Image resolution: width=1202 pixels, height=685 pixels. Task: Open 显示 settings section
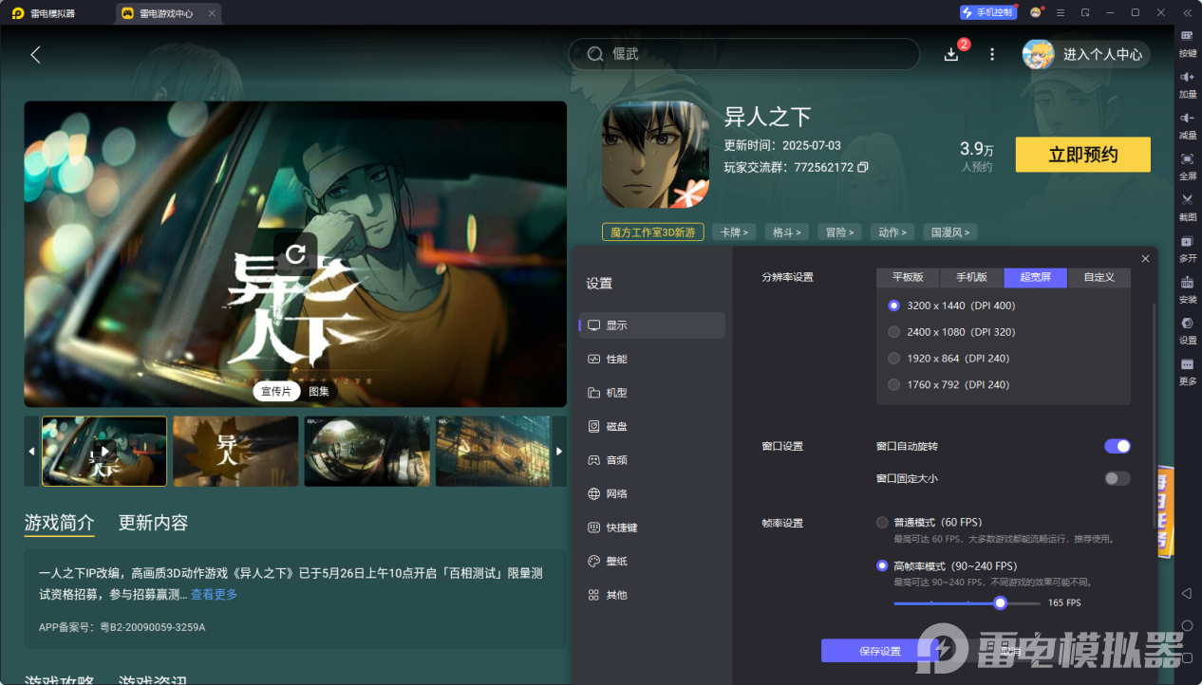click(652, 325)
